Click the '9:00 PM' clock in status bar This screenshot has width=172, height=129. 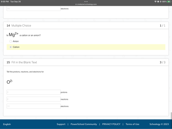coord(5,2)
